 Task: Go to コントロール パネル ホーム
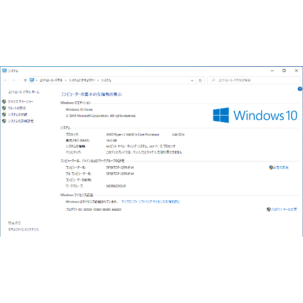coord(24,92)
